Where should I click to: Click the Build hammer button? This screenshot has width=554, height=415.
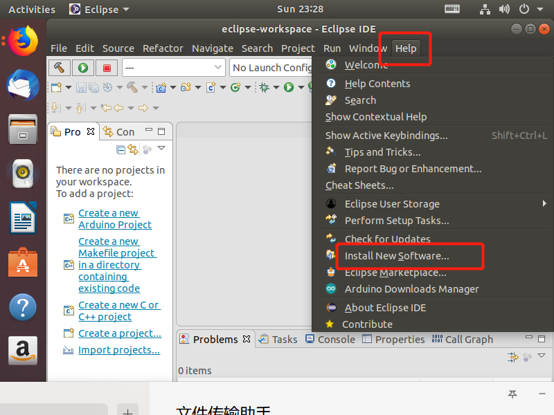59,67
